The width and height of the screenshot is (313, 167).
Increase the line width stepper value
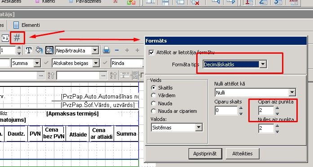point(19,48)
